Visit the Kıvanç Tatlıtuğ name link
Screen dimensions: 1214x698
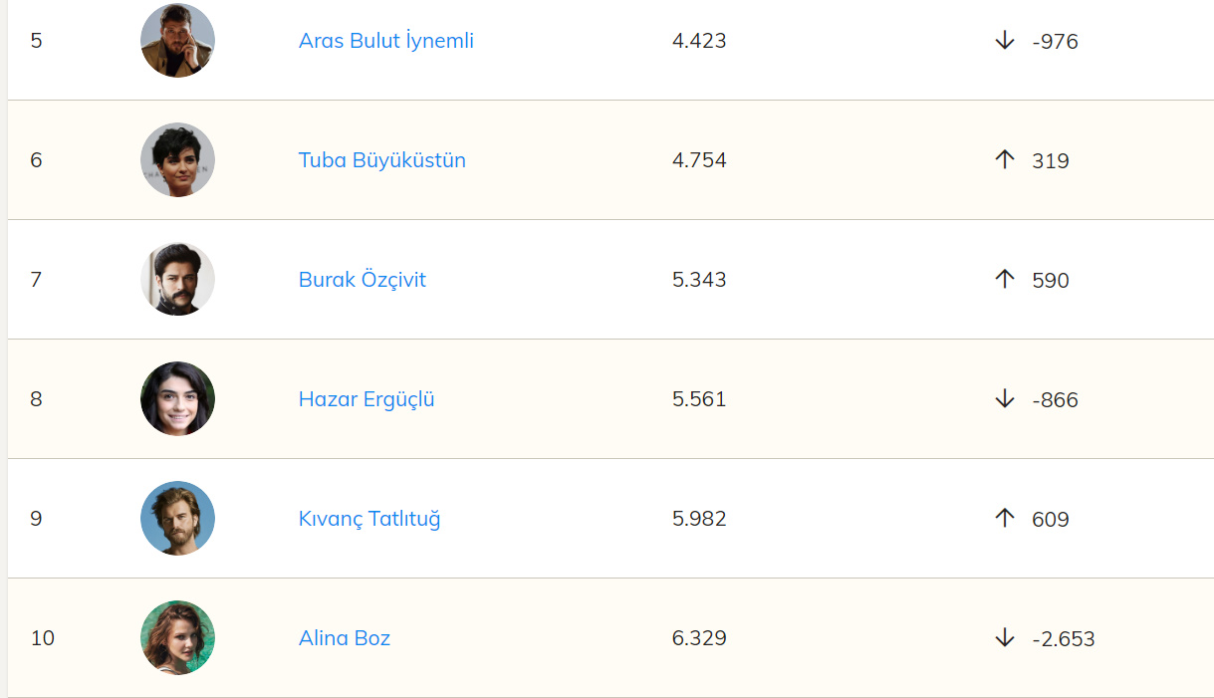coord(368,519)
